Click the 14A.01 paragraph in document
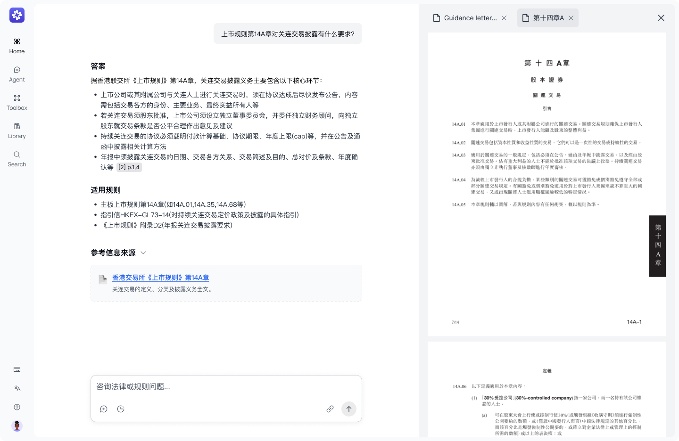The image size is (679, 441). tap(547, 127)
